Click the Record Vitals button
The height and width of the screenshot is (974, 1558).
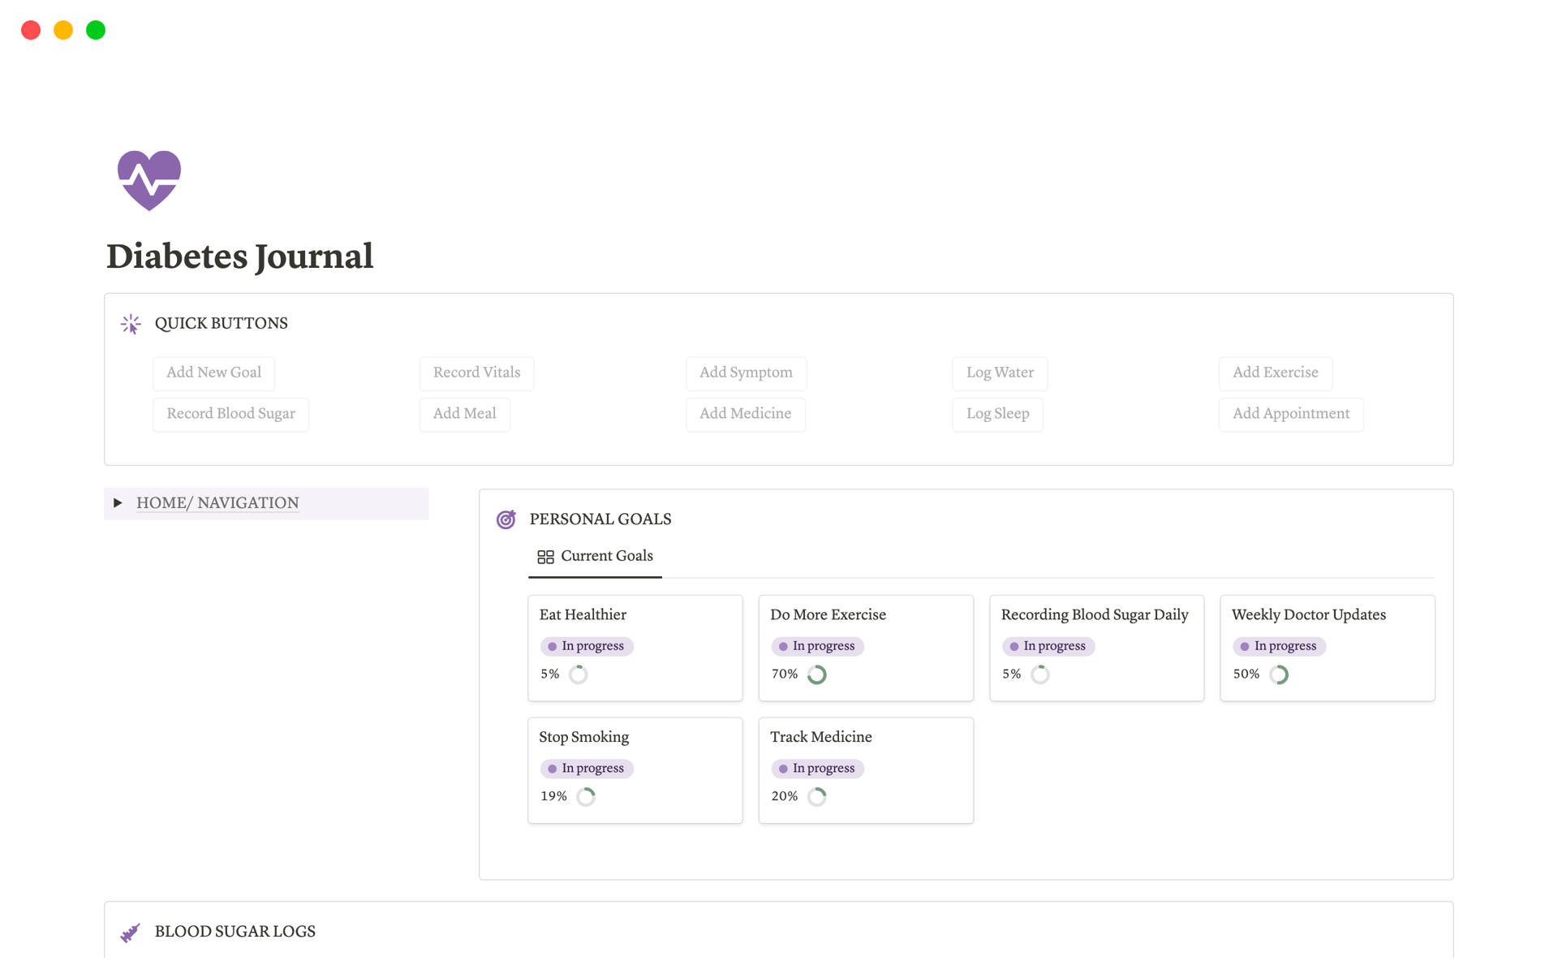coord(476,373)
